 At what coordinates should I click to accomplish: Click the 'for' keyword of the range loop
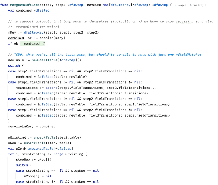(11, 154)
